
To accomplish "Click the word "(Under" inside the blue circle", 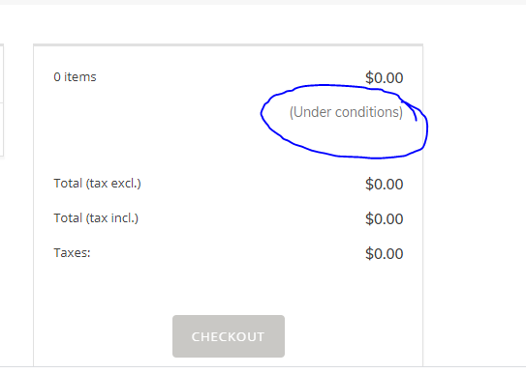I will pyautogui.click(x=311, y=112).
